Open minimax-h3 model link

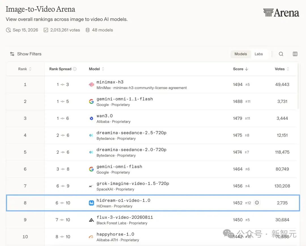(x=110, y=82)
